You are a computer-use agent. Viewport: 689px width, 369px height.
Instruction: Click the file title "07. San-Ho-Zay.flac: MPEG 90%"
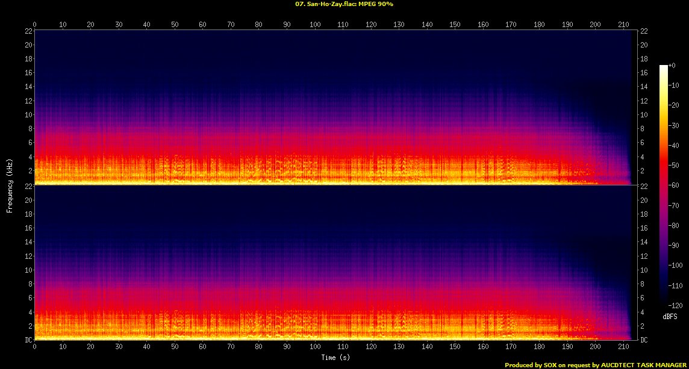(344, 4)
